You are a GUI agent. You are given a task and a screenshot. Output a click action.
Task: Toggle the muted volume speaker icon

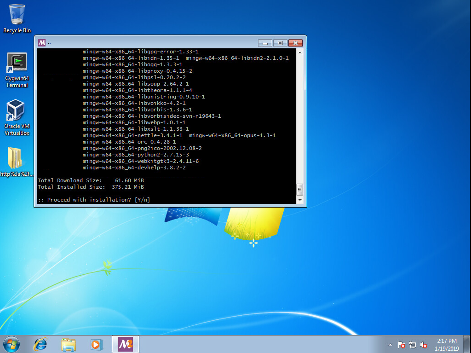424,345
